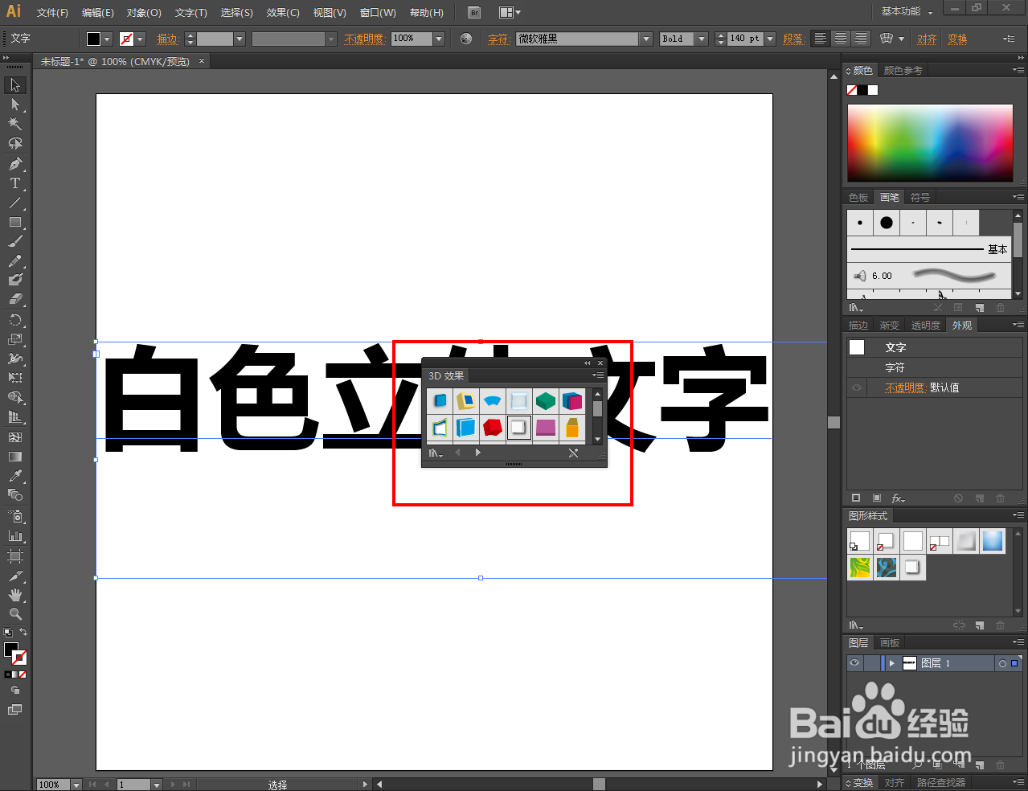Select the Selection tool (black arrow)
The image size is (1028, 791).
tap(15, 85)
